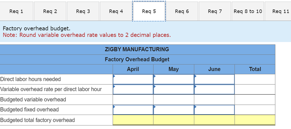291x129 pixels.
Task: Focus April budgeted fixed overhead field
Action: pyautogui.click(x=133, y=110)
